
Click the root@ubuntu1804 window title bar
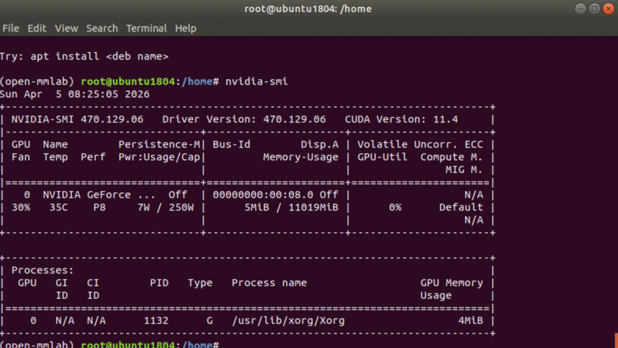pos(308,9)
